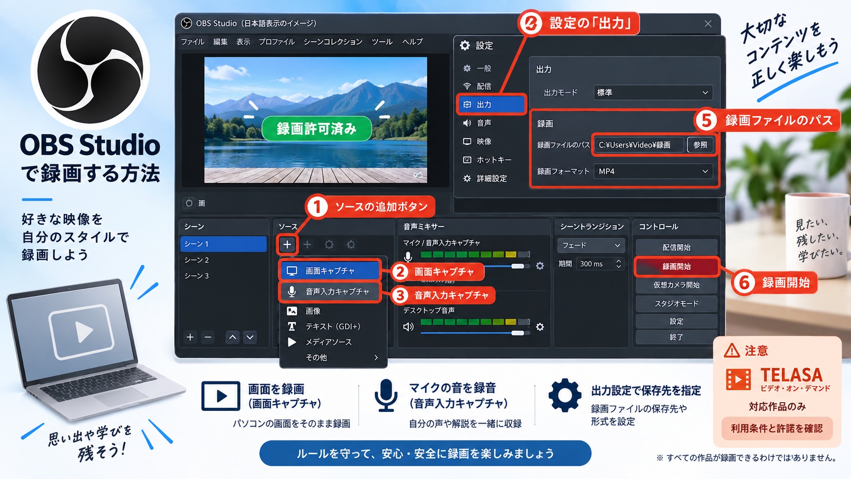Click the 録画ファイルのパス input field
The width and height of the screenshot is (851, 479).
(639, 145)
